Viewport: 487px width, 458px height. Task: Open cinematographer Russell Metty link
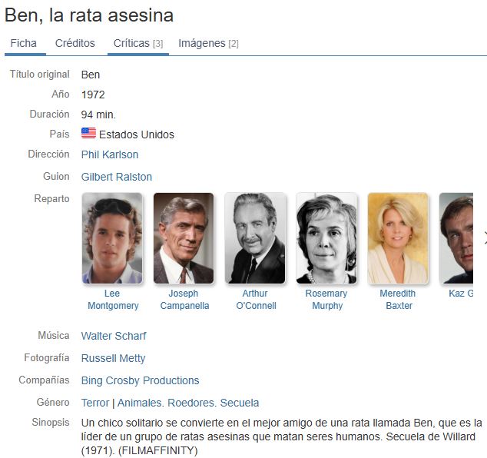[113, 358]
